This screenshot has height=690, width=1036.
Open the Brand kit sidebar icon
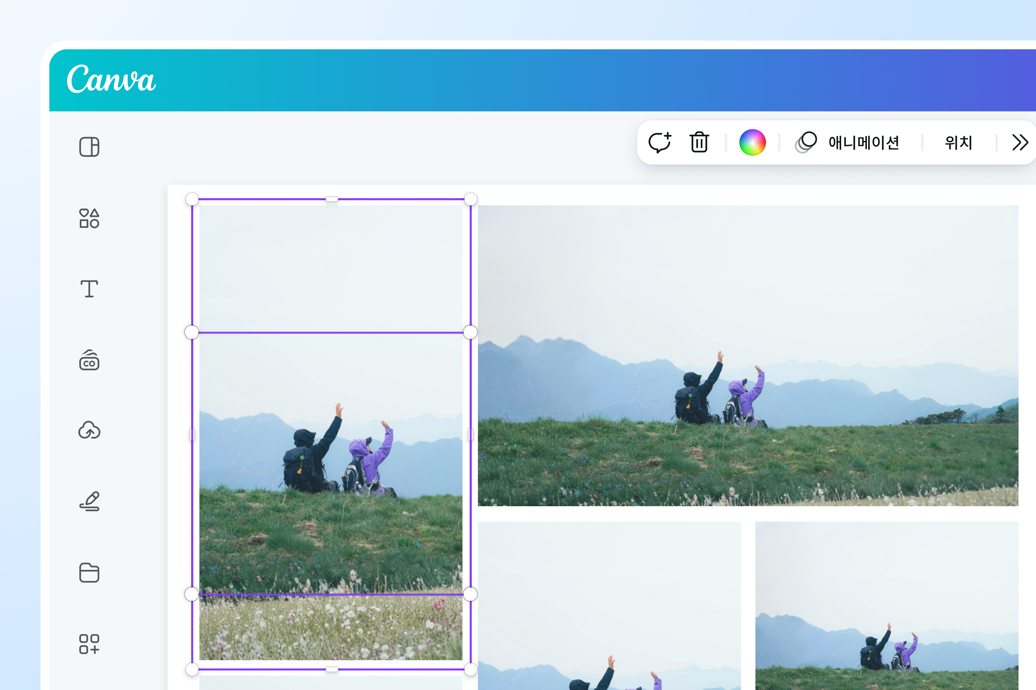point(89,360)
